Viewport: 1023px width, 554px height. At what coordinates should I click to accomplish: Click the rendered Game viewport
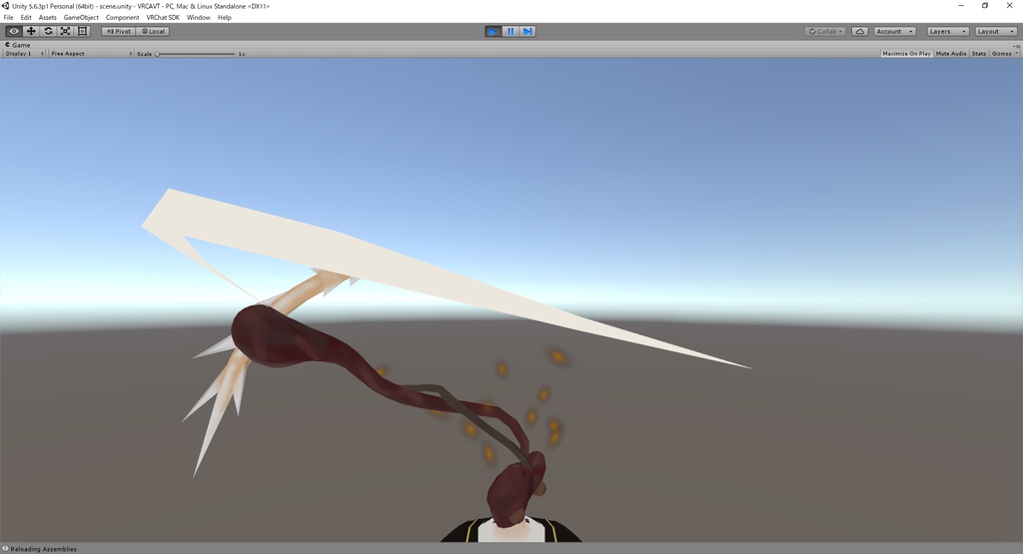(x=511, y=299)
